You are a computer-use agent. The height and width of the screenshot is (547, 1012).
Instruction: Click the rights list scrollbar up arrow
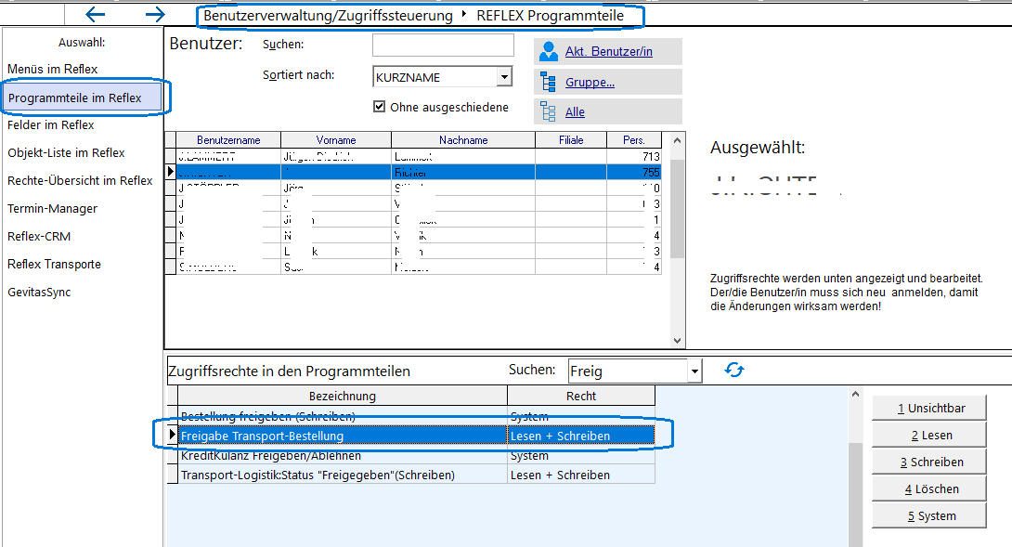click(855, 394)
